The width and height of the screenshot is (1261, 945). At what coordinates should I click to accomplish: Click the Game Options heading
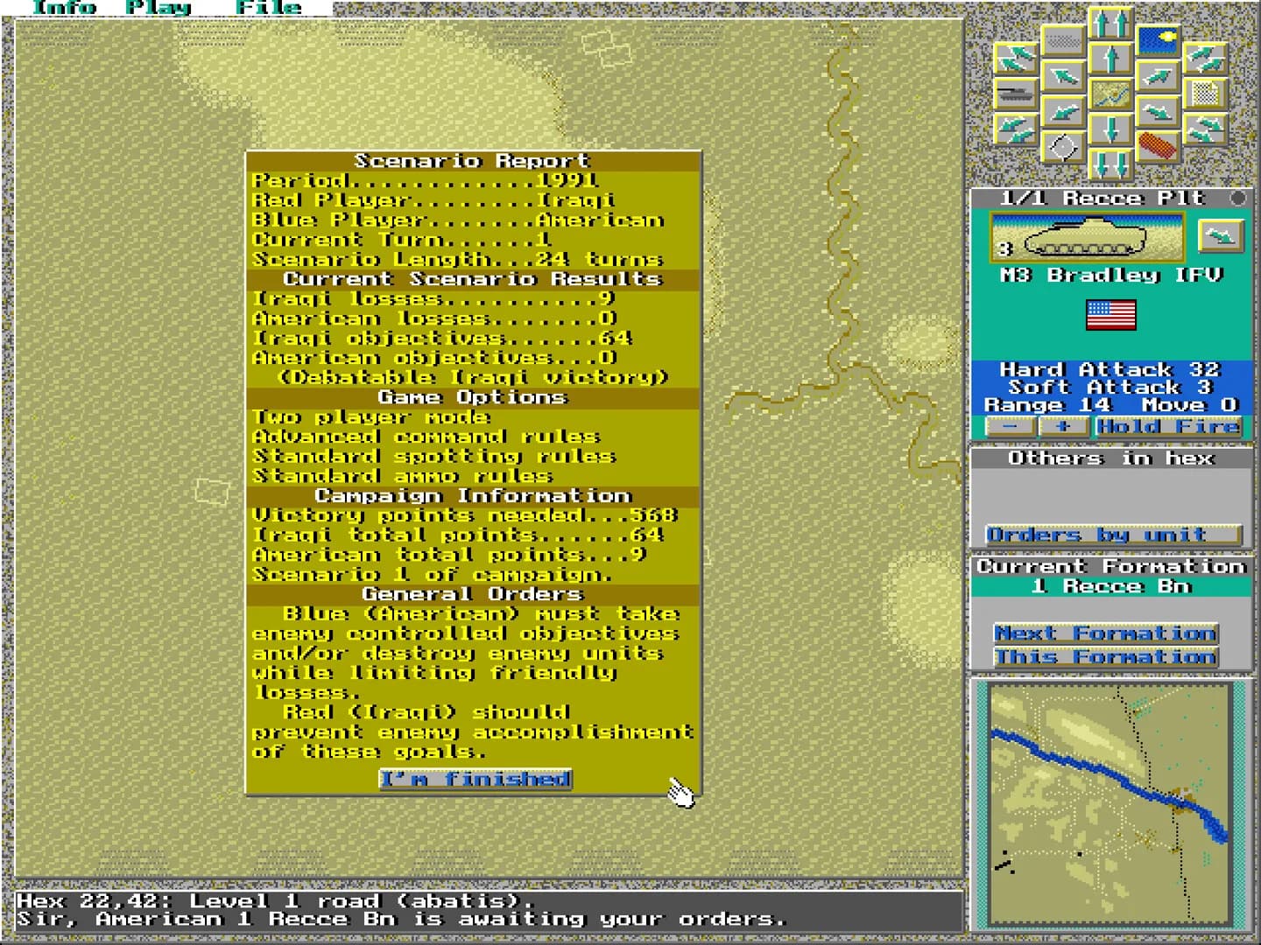point(473,397)
